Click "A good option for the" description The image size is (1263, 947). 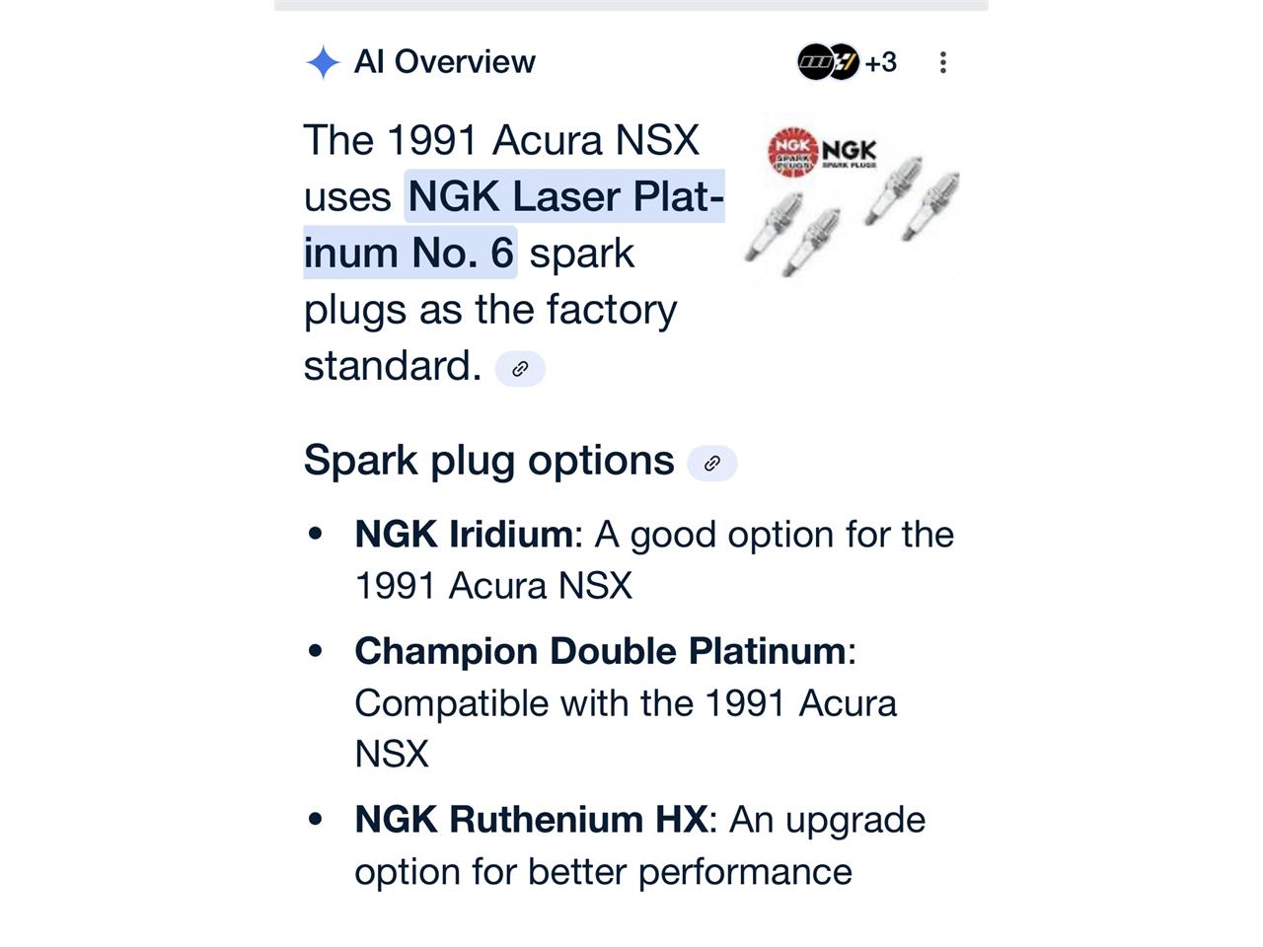(x=774, y=535)
